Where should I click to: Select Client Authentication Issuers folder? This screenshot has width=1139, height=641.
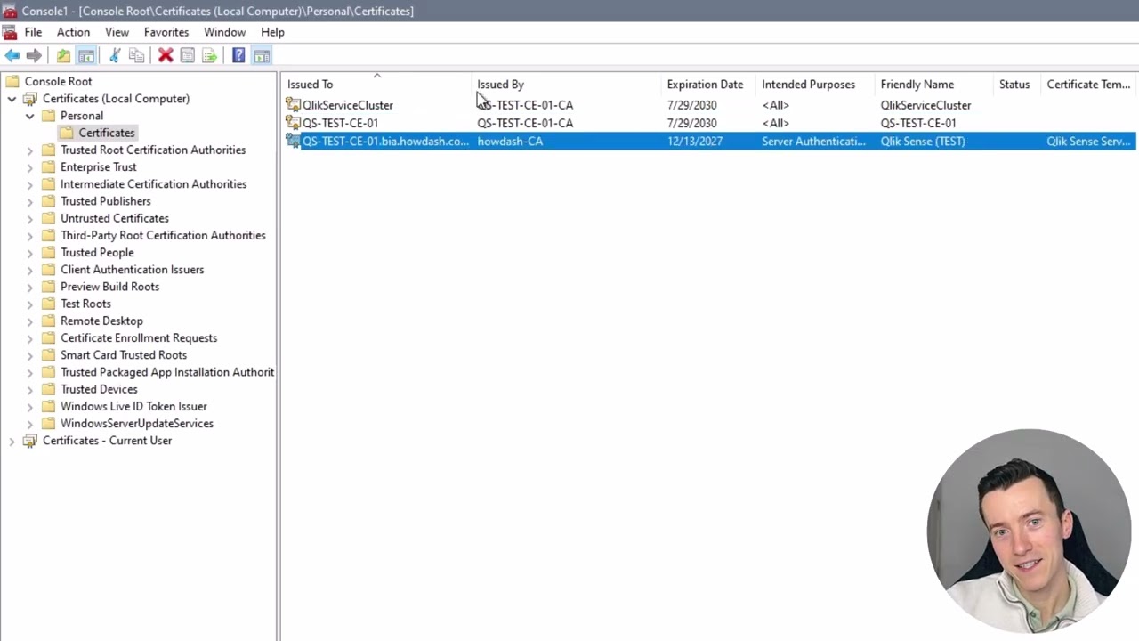(132, 270)
